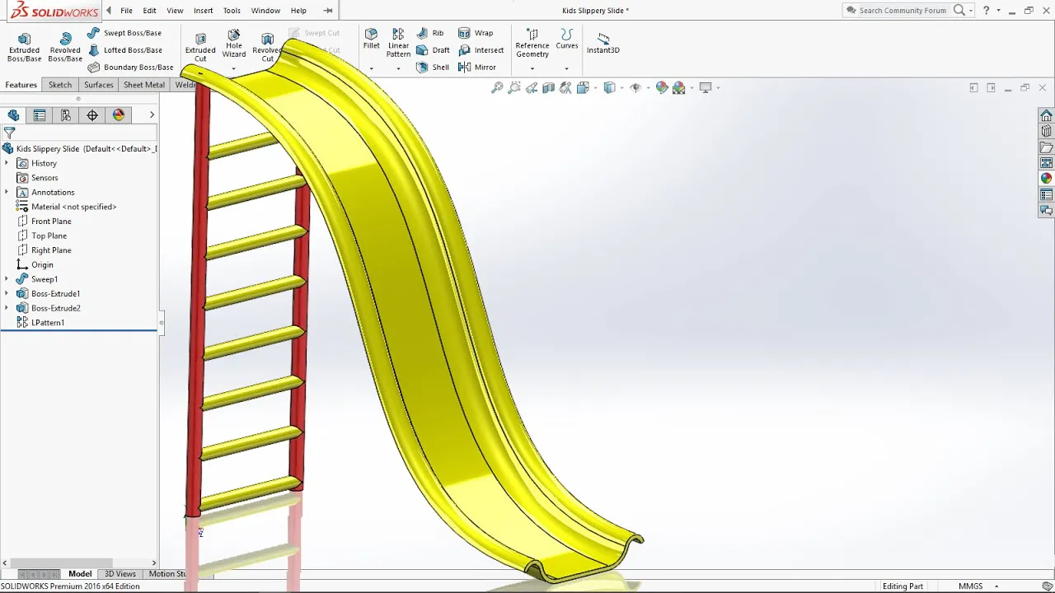
Task: Choose Boundary Boss/Base
Action: tap(130, 68)
